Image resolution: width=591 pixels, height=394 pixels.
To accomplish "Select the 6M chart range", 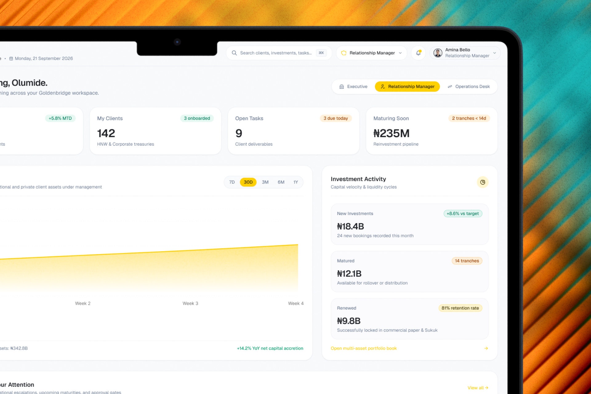I will [281, 182].
